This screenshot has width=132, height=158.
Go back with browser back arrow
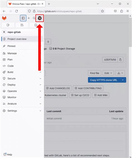tap(4, 11)
